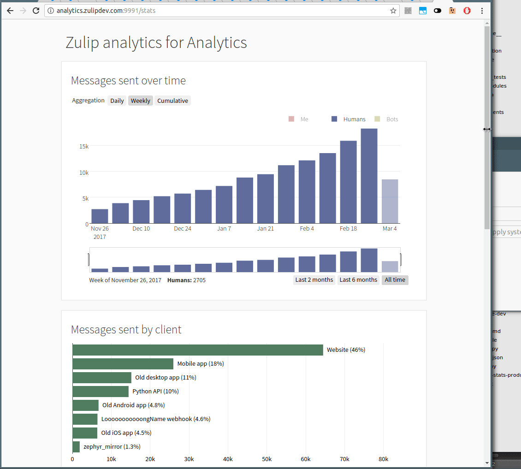Viewport: 521px width, 469px height.
Task: Show the last 6 months range
Action: pos(358,280)
